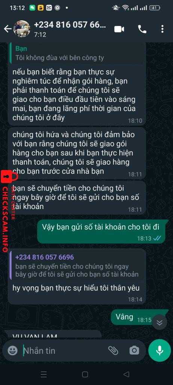The height and width of the screenshot is (385, 173).
Task: Tap the Android recent apps navigation button
Action: pos(44,374)
